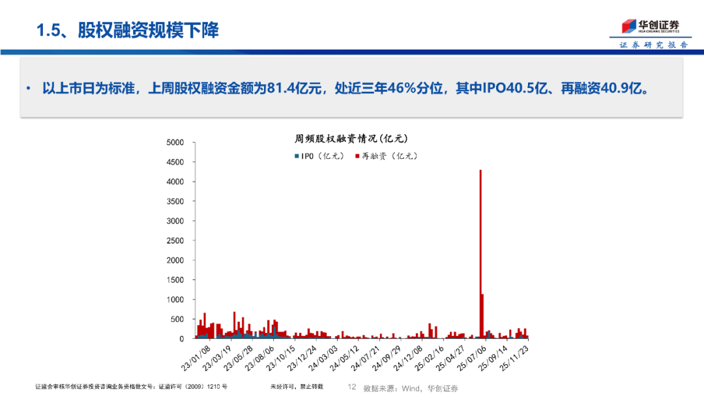The height and width of the screenshot is (396, 704).
Task: Click the red 再融资 legend marker
Action: [357, 156]
